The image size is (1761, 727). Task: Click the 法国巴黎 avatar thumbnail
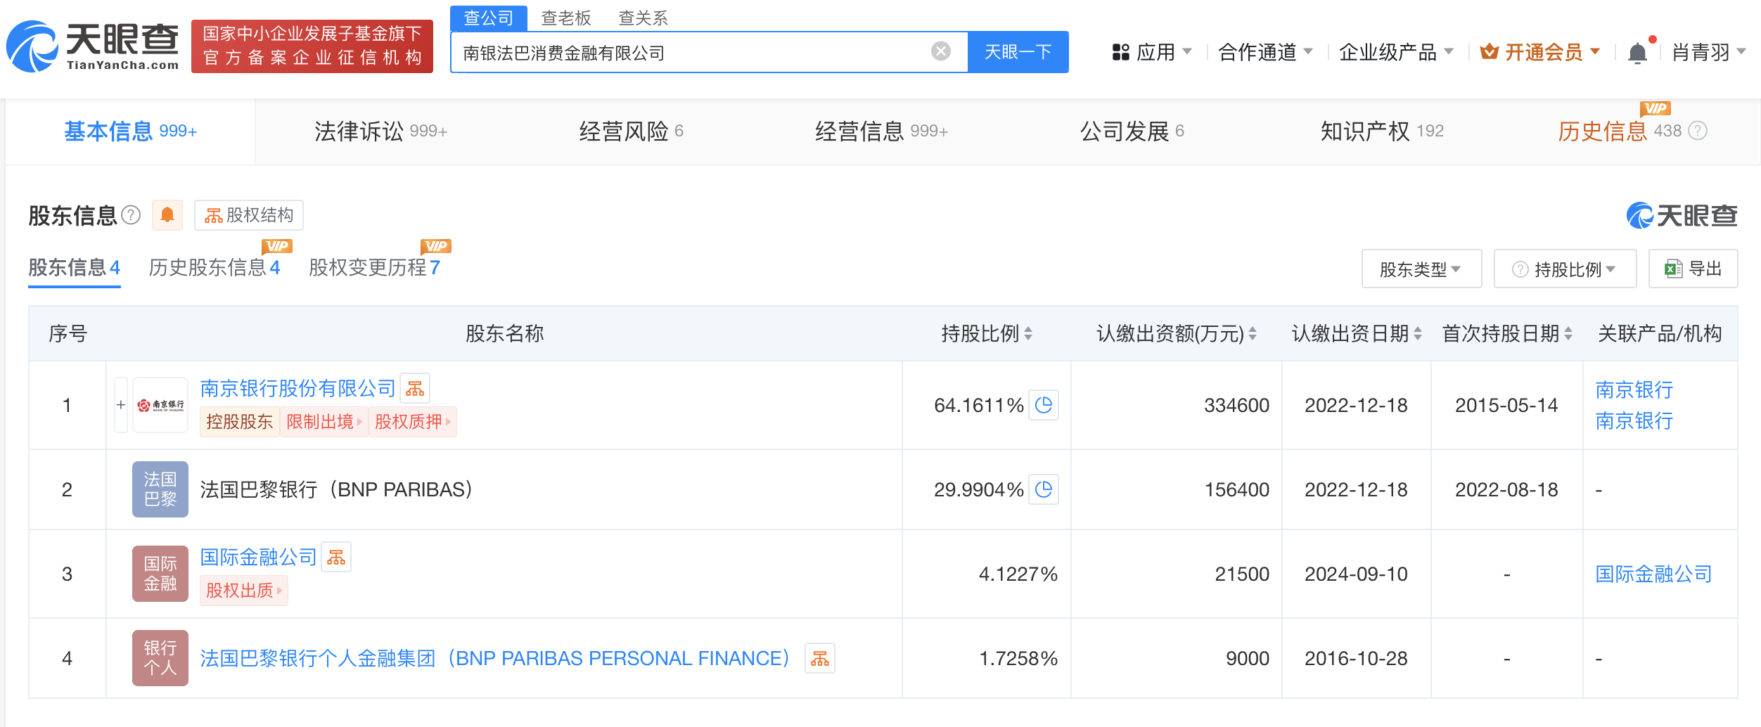point(160,489)
